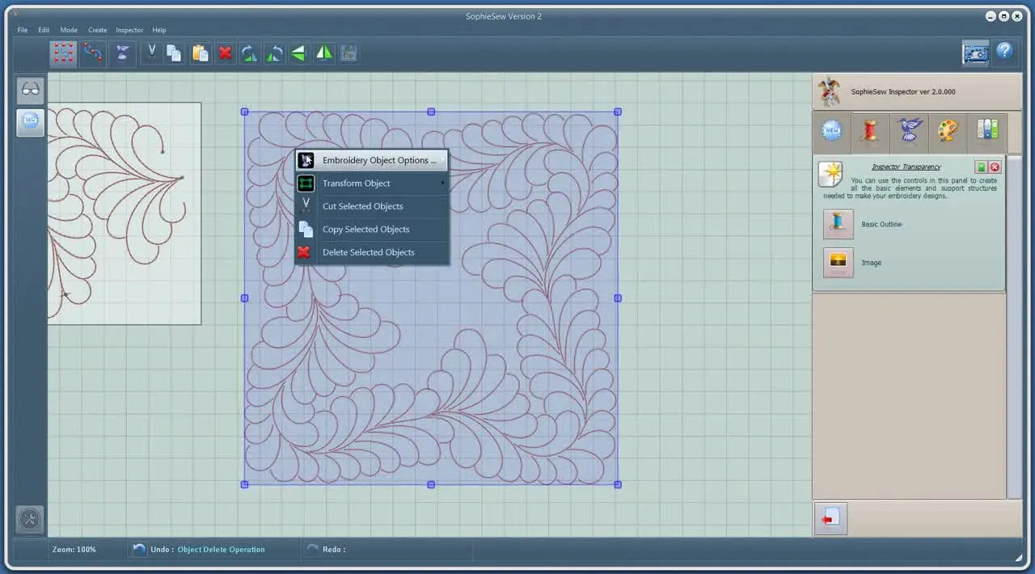Image resolution: width=1035 pixels, height=574 pixels.
Task: Open the color palette inspector tab
Action: click(x=948, y=131)
